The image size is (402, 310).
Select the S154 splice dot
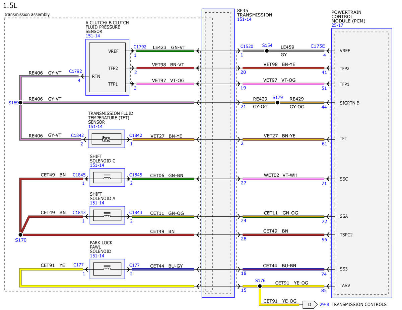click(x=267, y=51)
